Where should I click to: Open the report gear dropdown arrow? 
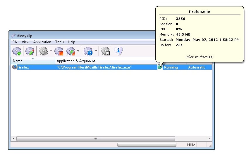coord(96,51)
